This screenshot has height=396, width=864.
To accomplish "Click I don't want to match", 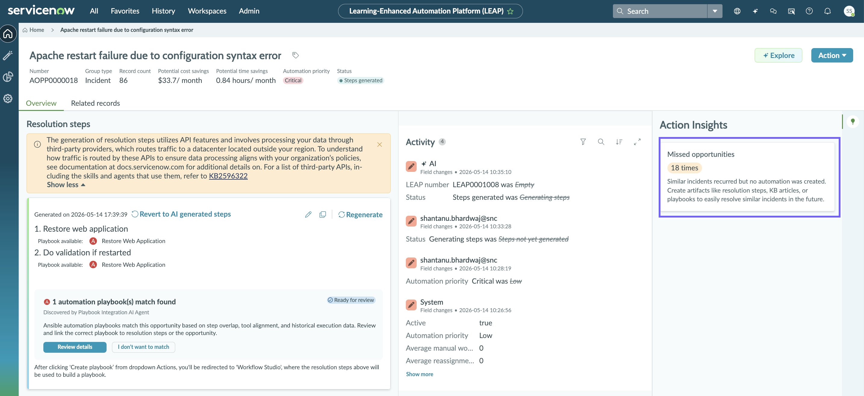I will [143, 347].
